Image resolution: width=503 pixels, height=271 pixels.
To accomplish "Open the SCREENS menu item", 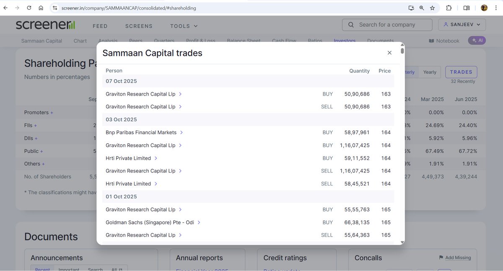I will [139, 26].
